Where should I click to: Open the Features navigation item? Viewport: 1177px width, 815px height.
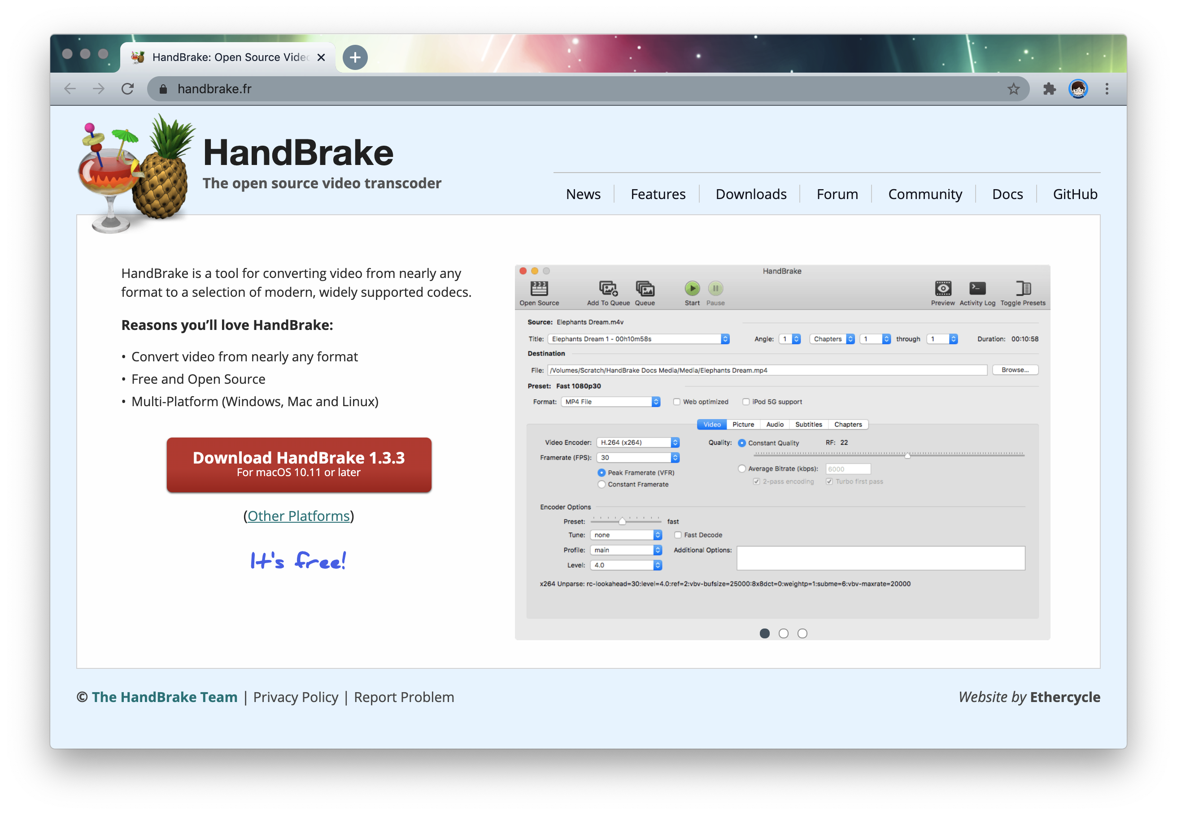pos(658,194)
